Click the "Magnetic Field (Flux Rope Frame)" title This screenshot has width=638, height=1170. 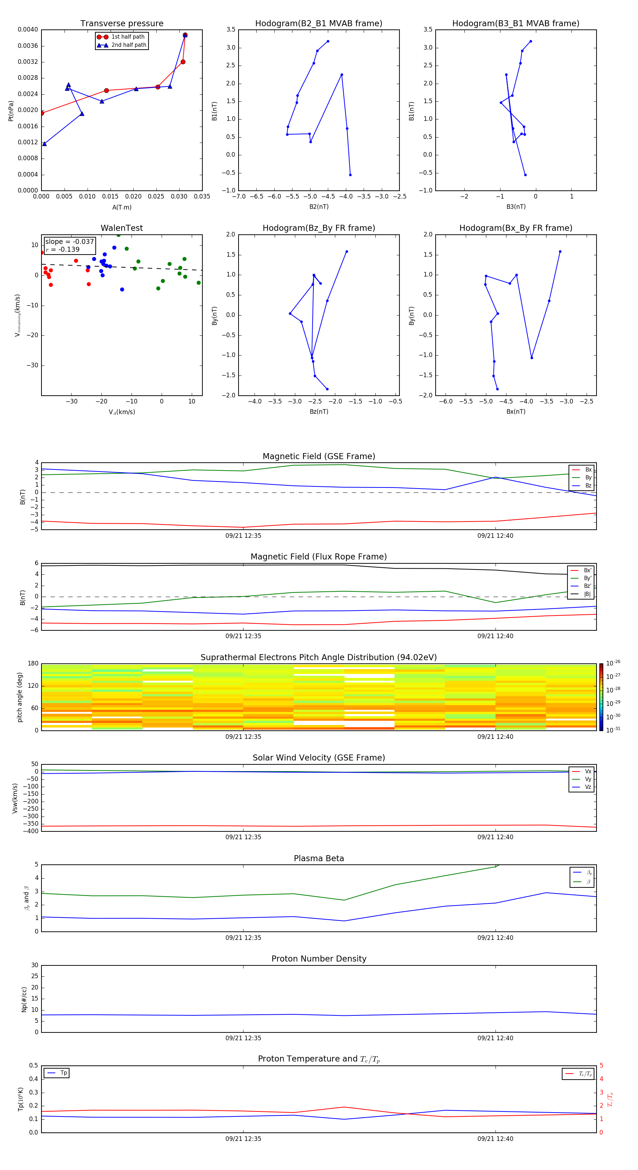tap(319, 557)
